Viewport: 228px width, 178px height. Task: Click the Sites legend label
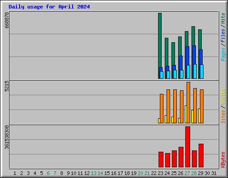pos(223,117)
